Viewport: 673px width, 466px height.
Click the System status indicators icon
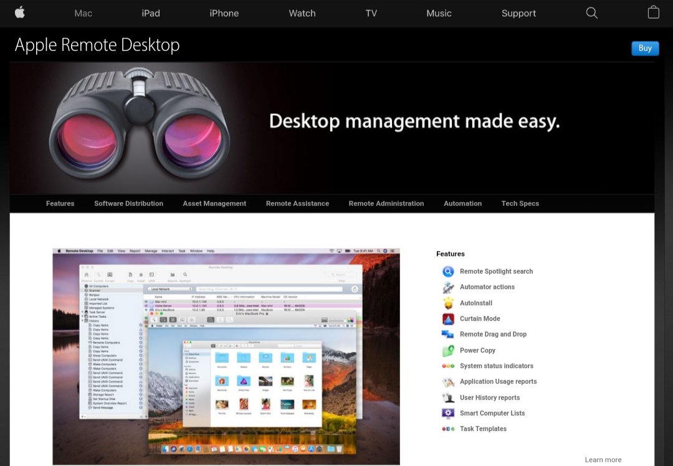[x=448, y=366]
